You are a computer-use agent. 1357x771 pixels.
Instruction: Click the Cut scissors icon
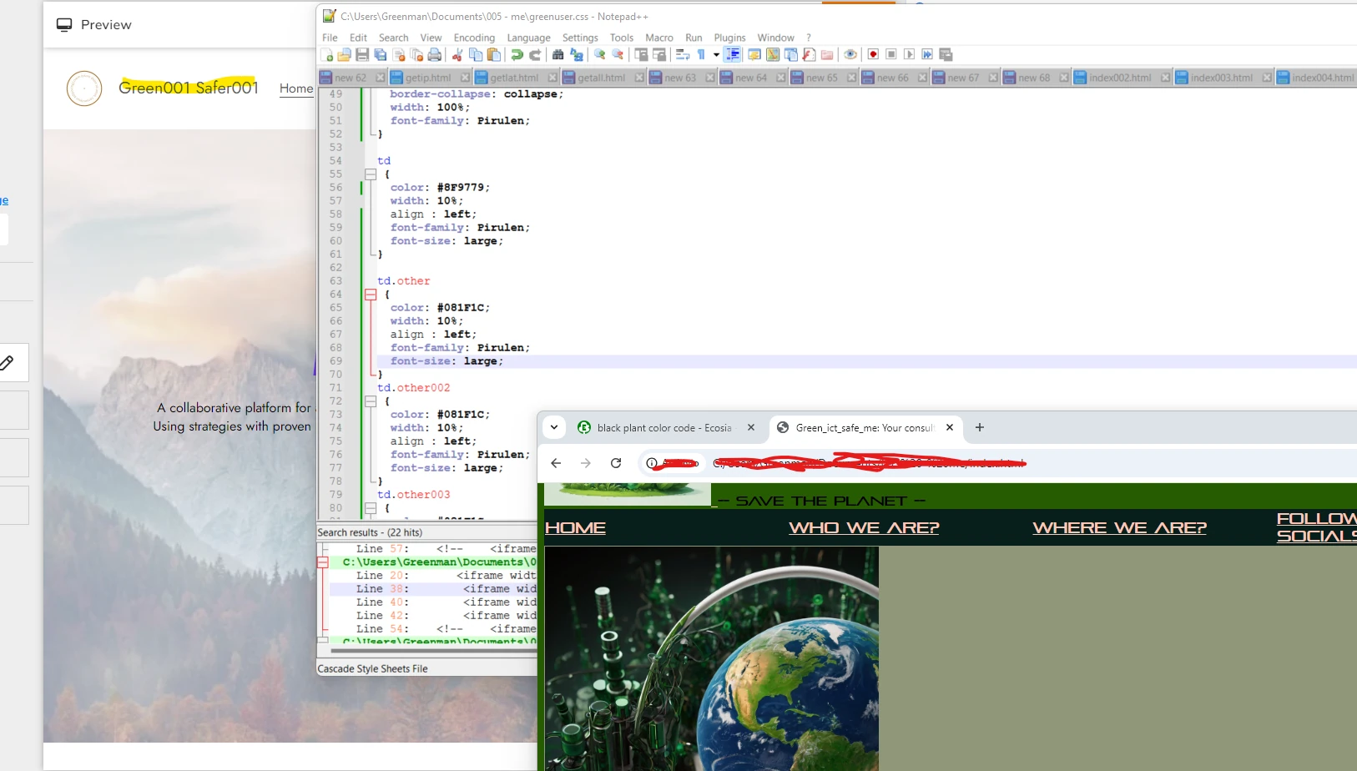(x=457, y=55)
